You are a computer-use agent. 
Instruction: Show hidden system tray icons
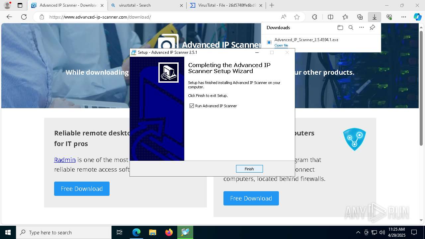click(358, 232)
